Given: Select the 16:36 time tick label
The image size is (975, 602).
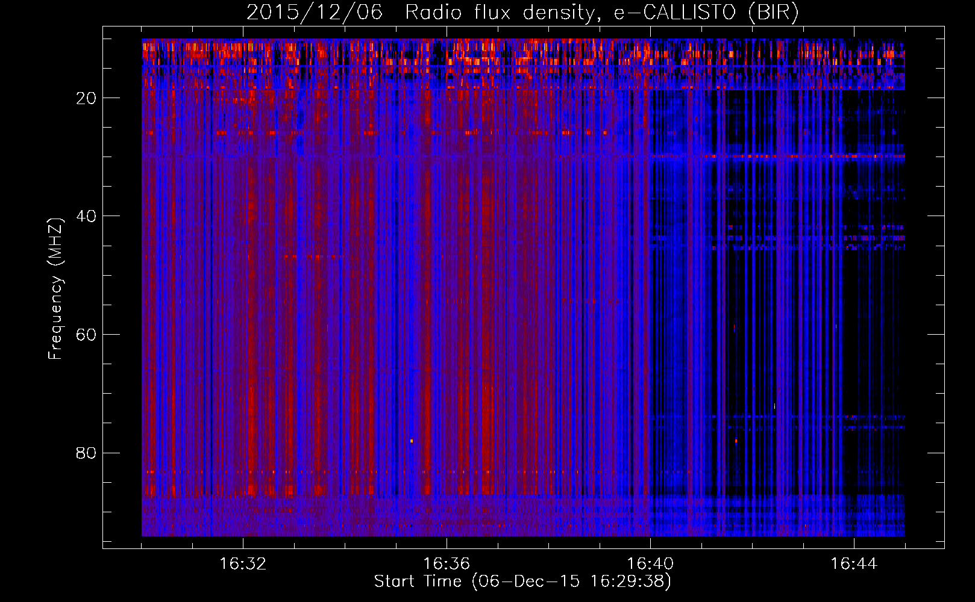Looking at the screenshot, I should [x=446, y=564].
